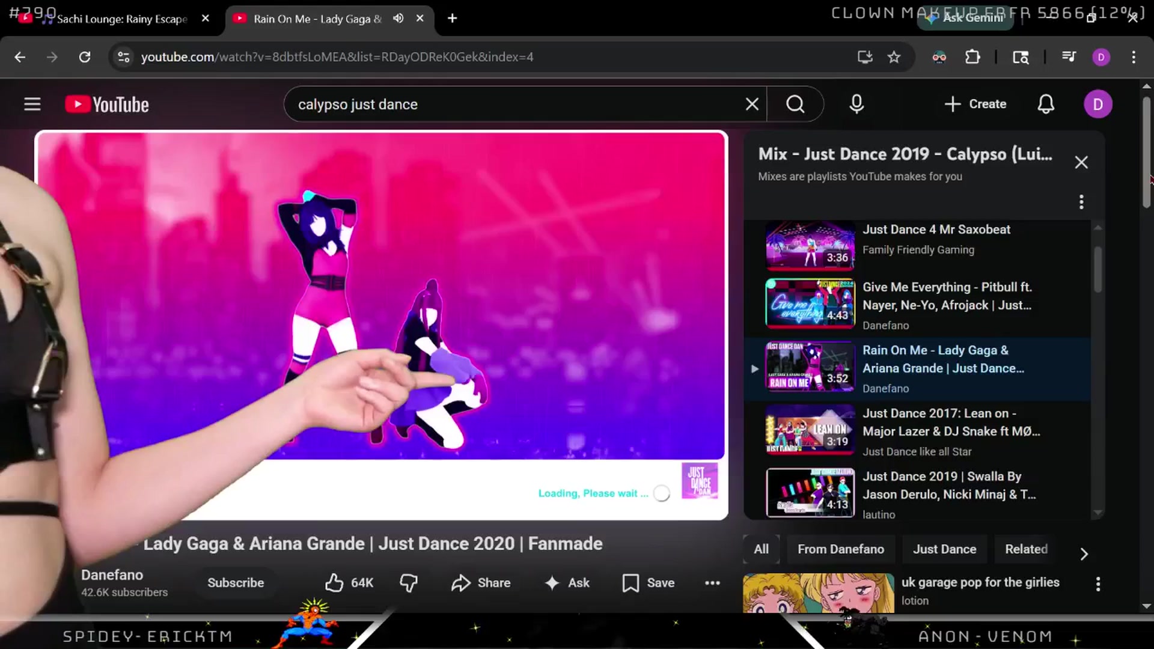Open the Chrome profile avatar D
The width and height of the screenshot is (1154, 649).
1101,57
